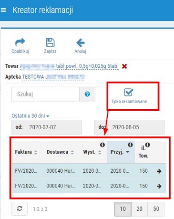Select second row FV/2020 invoice cell

[26, 186]
